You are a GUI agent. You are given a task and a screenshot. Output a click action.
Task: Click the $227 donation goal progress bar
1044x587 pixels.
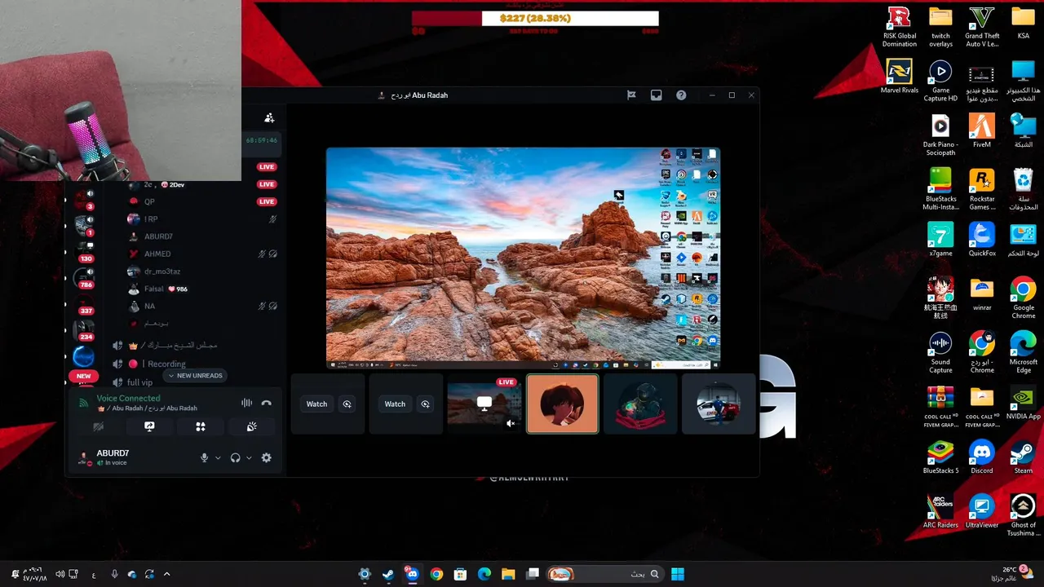535,18
